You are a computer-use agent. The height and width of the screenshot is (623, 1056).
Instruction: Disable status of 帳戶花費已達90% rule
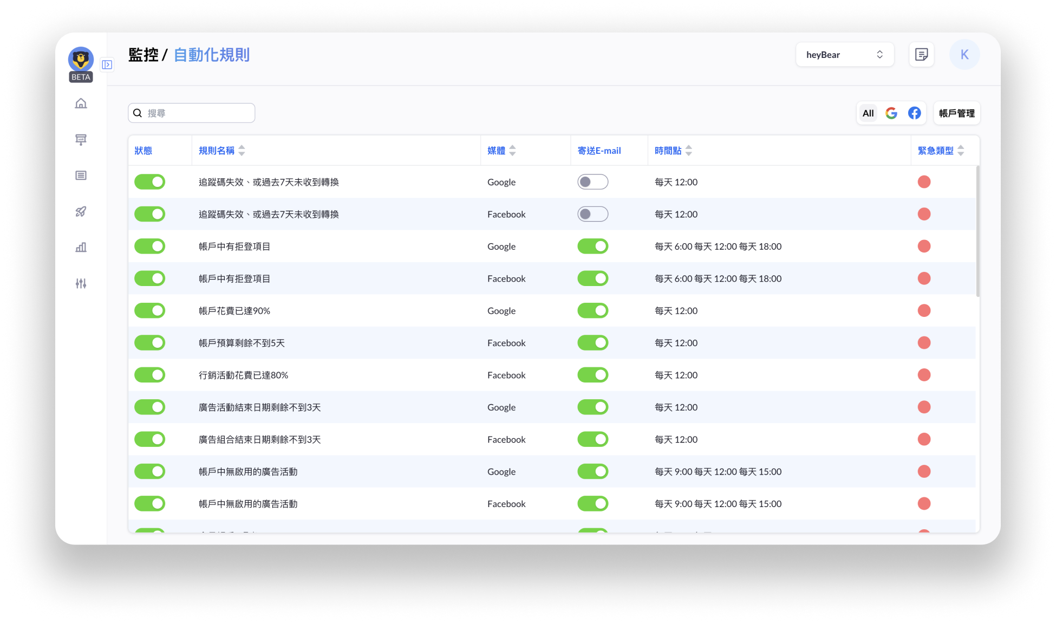[x=149, y=311]
